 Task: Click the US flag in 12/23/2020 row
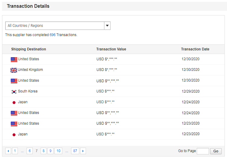click(x=14, y=124)
